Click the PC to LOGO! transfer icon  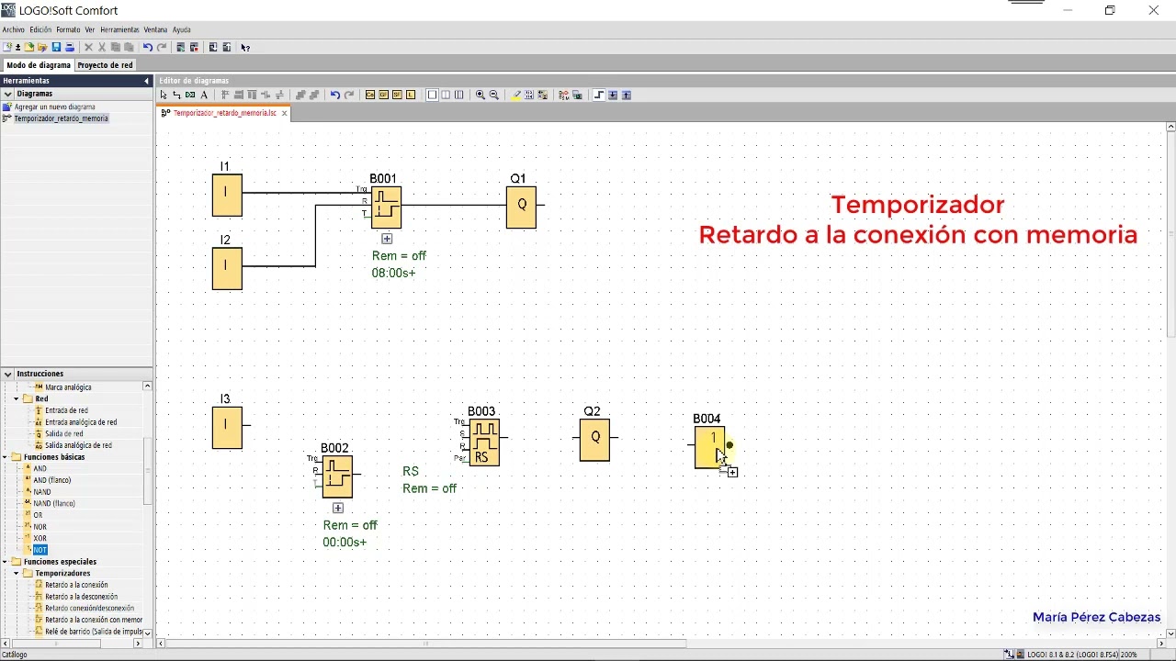(213, 47)
